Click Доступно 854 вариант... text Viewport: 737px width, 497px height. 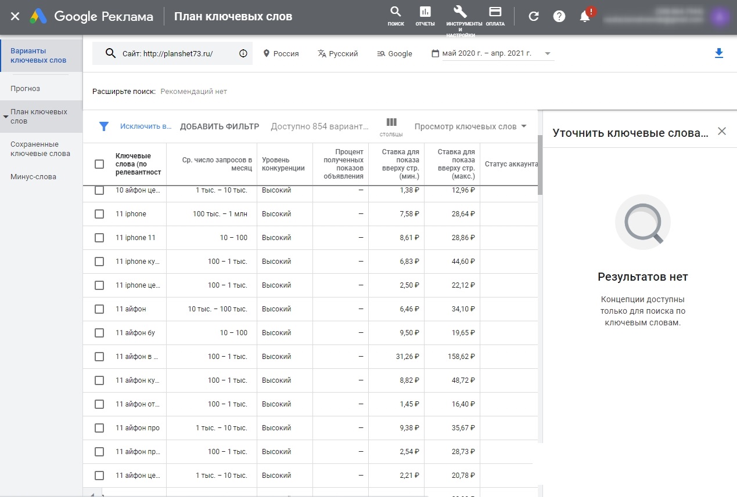click(x=320, y=126)
